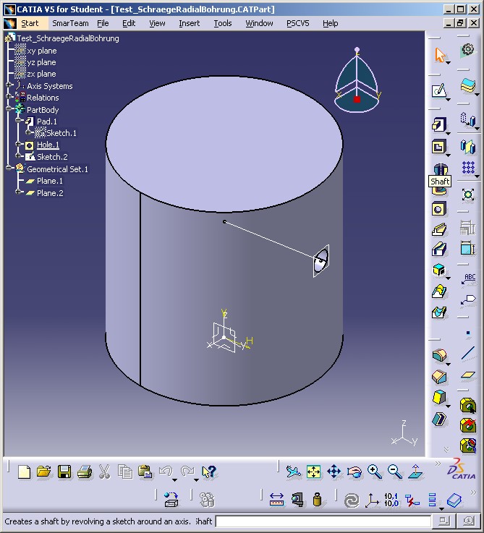Expand the Sketch.2 tree node
Viewport: 484px width, 533px height.
[x=18, y=155]
